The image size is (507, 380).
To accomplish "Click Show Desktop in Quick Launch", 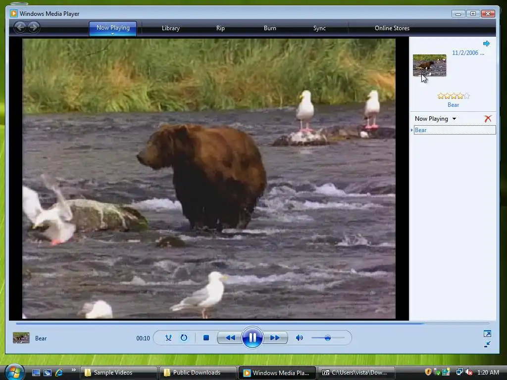I will click(x=36, y=373).
